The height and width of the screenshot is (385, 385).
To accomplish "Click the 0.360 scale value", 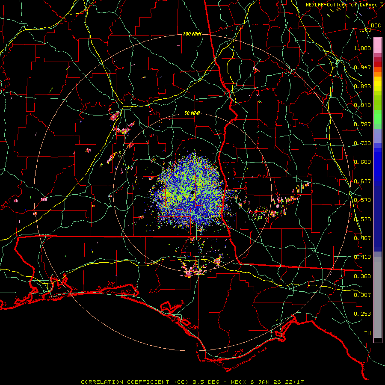I will pos(362,276).
